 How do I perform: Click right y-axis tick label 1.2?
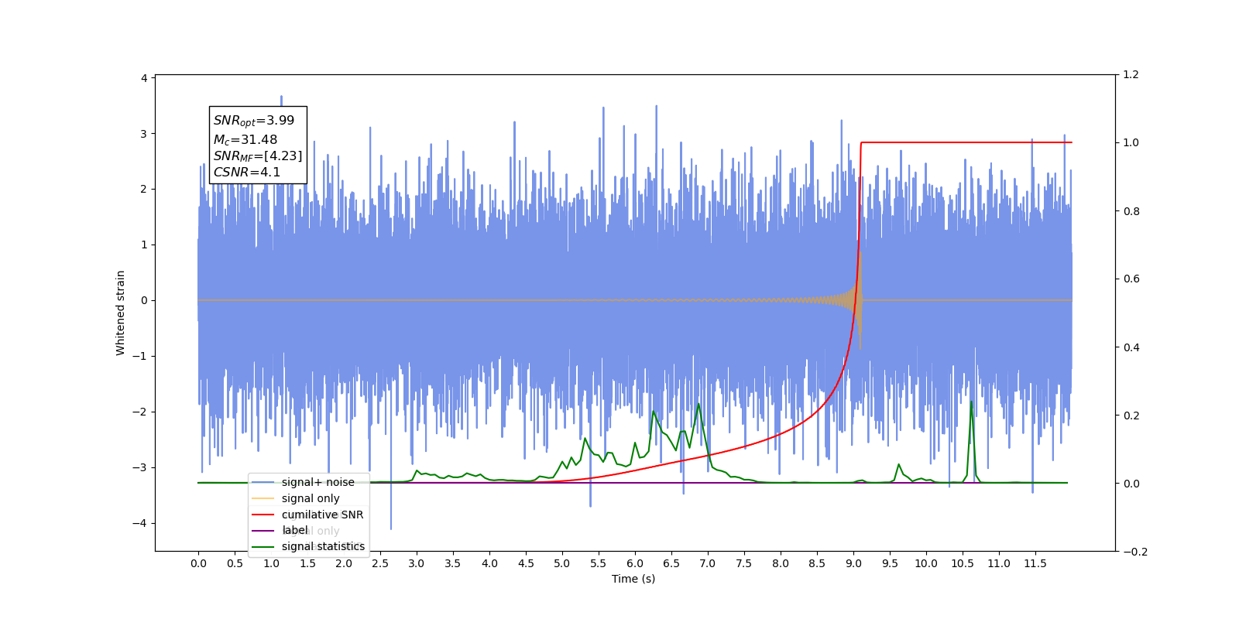click(1131, 75)
